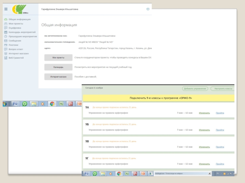Viewport: 245px width, 183px height.
Task: Click the Настроить классы button
Action: 223,88
